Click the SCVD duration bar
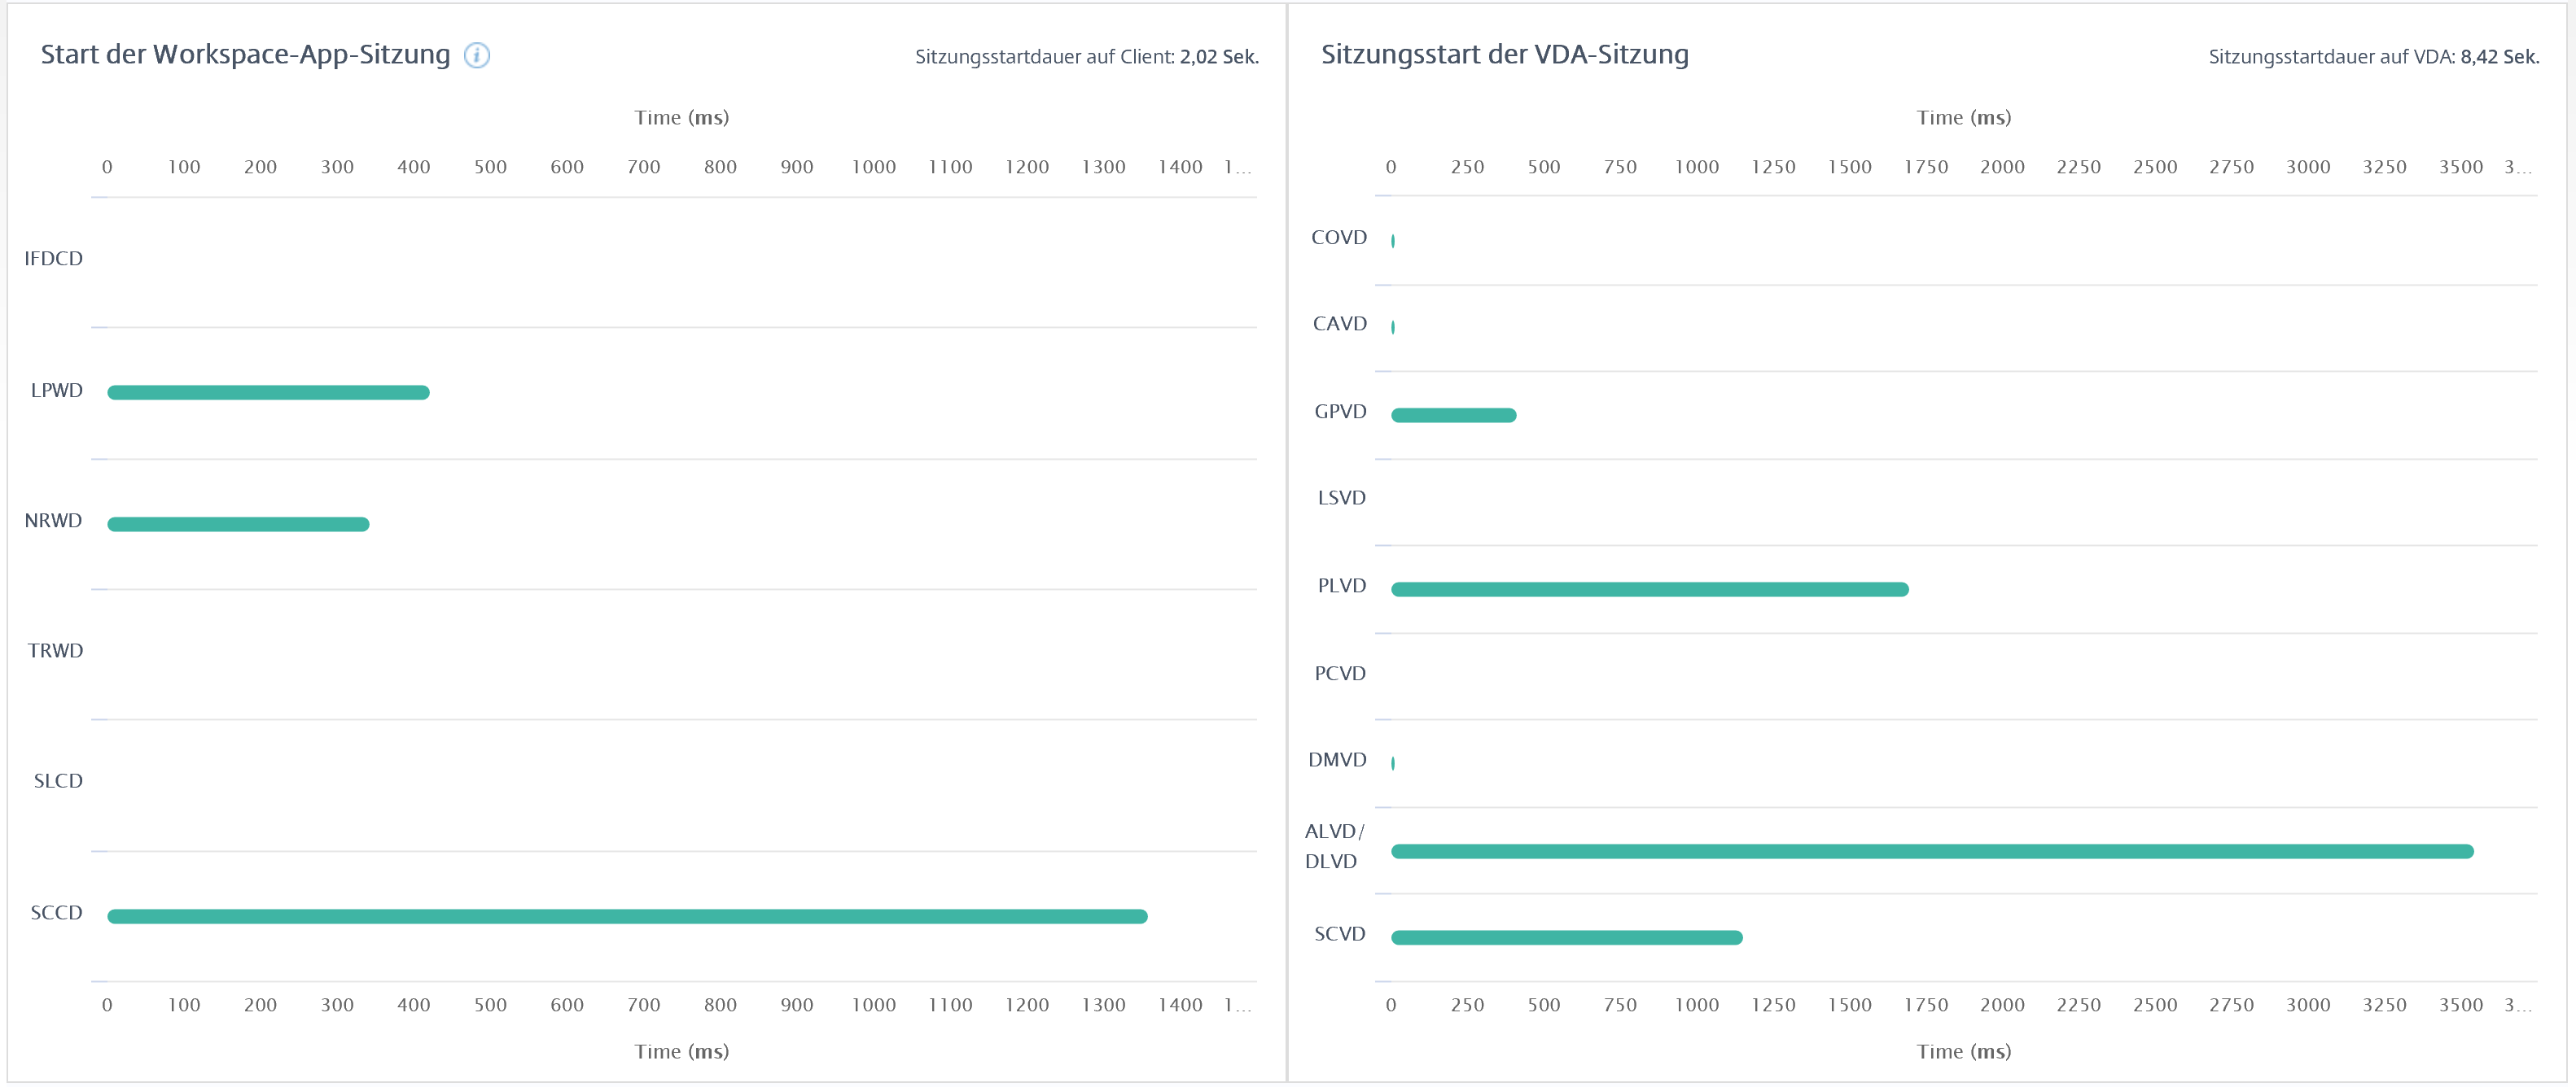The height and width of the screenshot is (1087, 2576). point(1566,937)
